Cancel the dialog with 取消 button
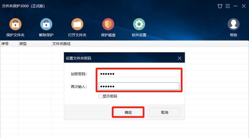This screenshot has width=249, height=138. (164, 112)
